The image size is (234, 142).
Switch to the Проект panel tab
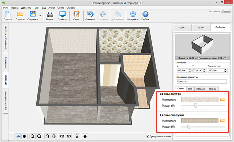182,27
